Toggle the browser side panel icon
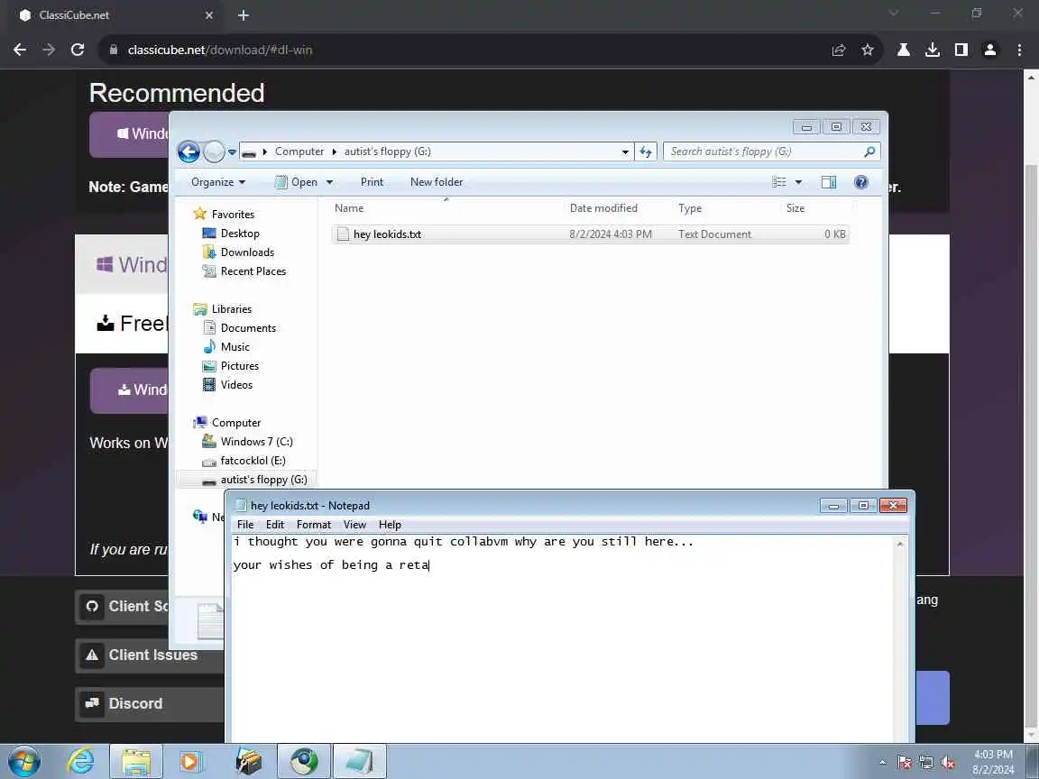Image resolution: width=1039 pixels, height=779 pixels. 961,50
